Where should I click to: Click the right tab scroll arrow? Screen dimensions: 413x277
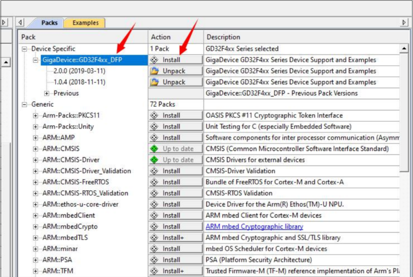click(x=404, y=23)
